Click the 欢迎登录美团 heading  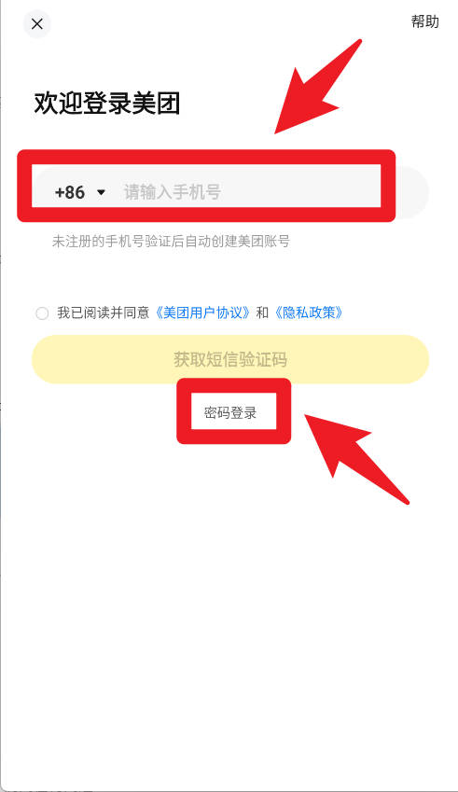point(107,103)
